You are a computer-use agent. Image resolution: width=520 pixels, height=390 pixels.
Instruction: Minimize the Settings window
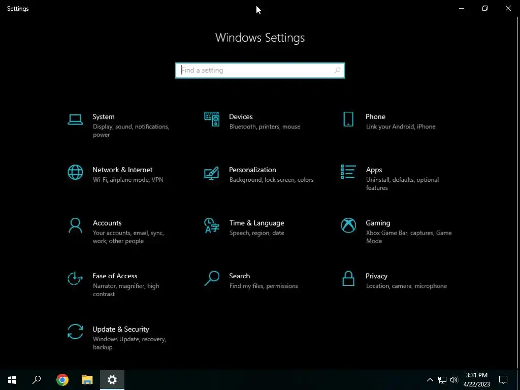(x=461, y=8)
